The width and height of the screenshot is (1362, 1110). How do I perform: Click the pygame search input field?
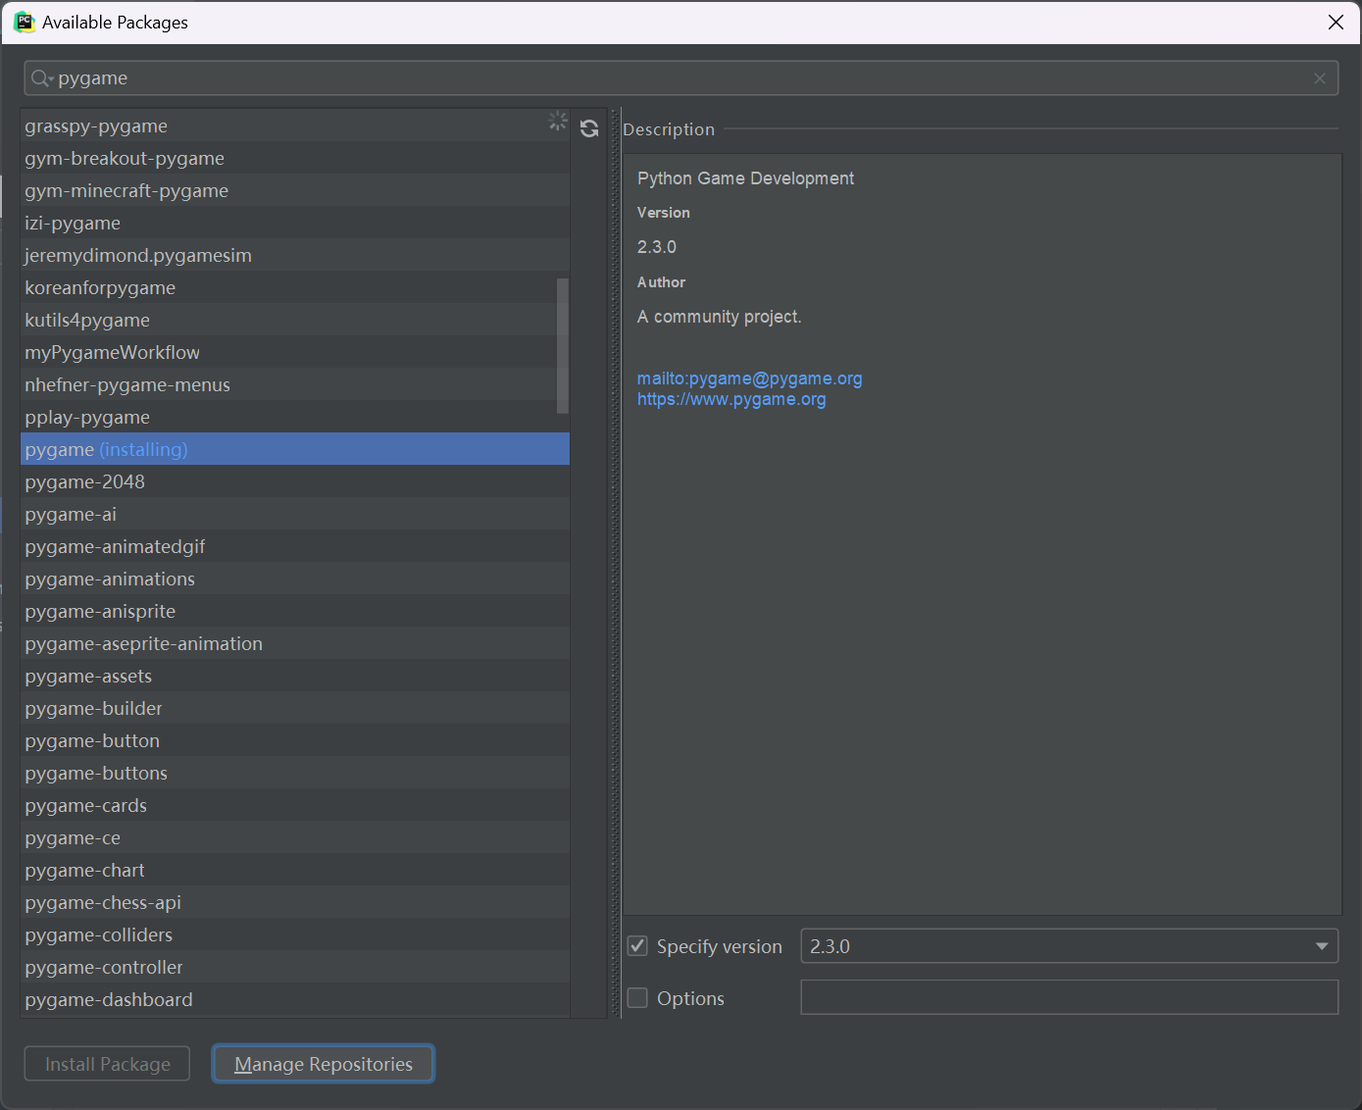[681, 78]
